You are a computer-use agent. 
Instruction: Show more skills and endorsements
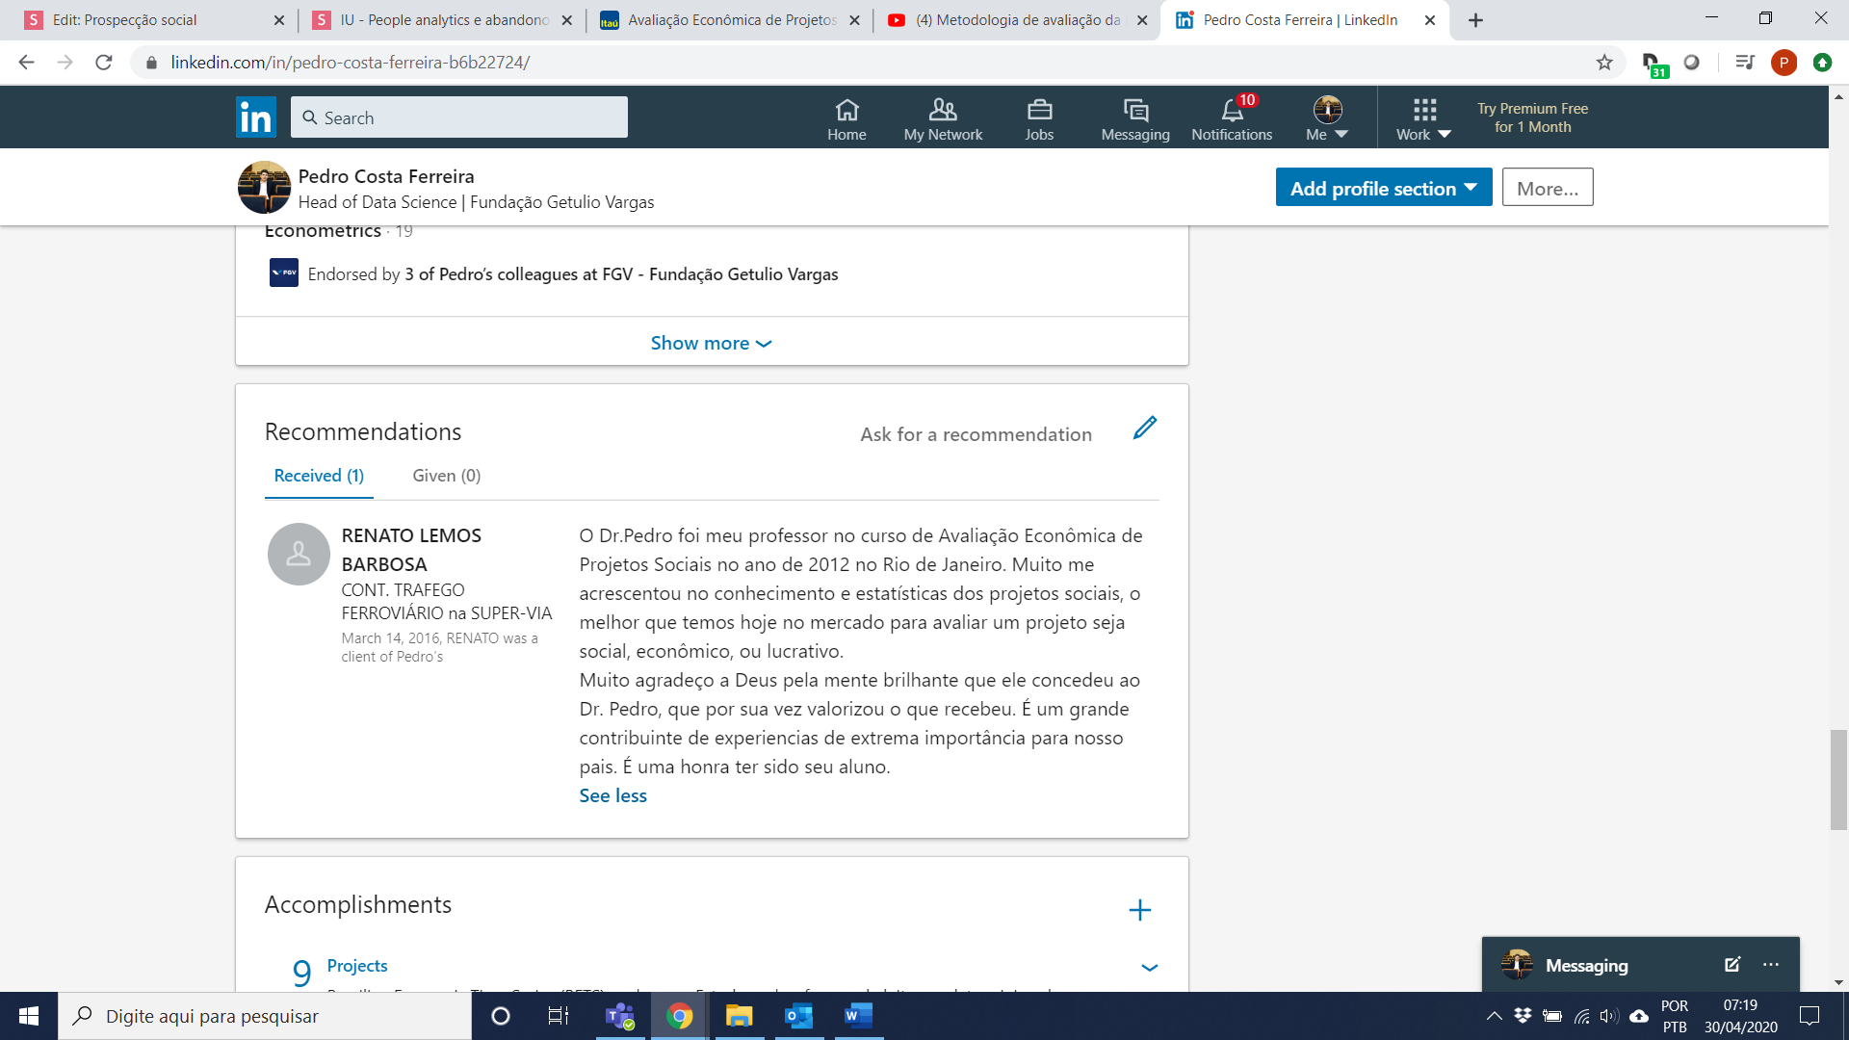711,343
